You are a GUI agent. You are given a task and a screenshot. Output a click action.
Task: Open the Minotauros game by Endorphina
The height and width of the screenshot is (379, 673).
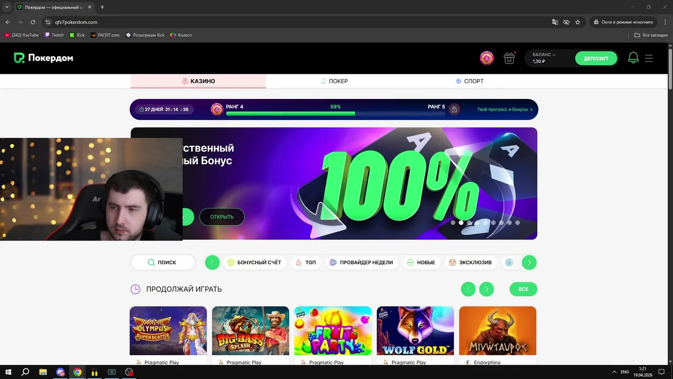[x=497, y=331]
